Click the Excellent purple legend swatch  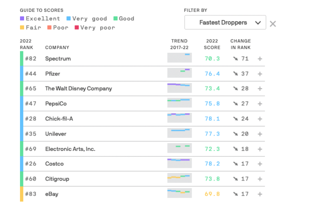coord(22,19)
